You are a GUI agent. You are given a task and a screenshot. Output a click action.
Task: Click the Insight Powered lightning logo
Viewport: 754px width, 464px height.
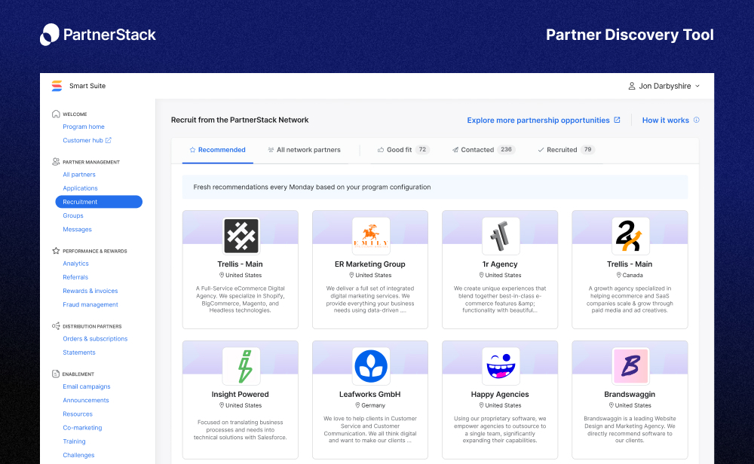click(x=240, y=366)
